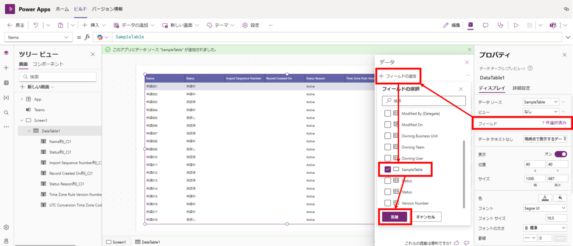The width and height of the screenshot is (573, 246).
Task: Open the settings gear (設定)
Action: pos(251,25)
